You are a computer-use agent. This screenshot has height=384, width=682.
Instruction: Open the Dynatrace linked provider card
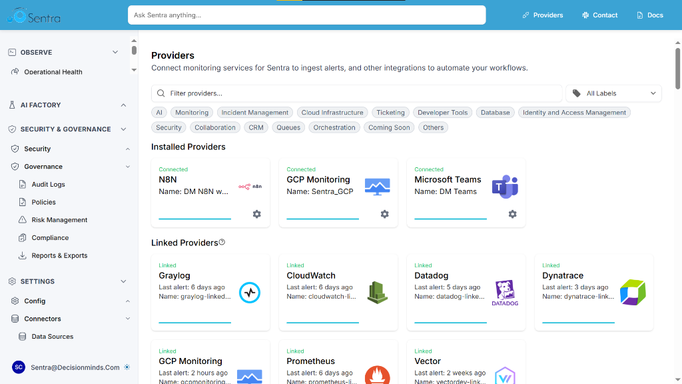pos(593,292)
